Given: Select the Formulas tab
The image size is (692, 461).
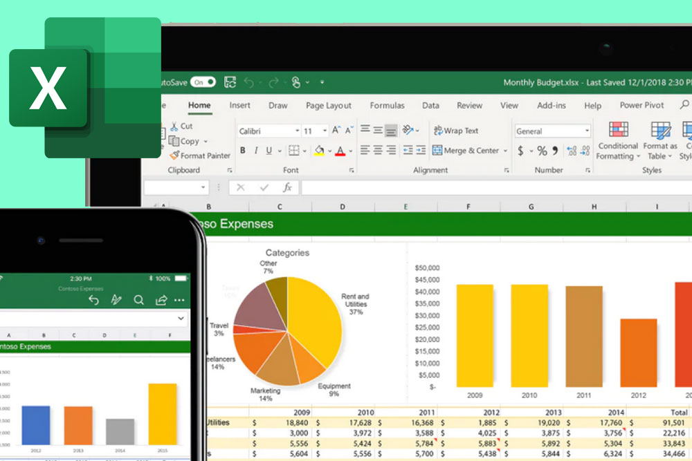Looking at the screenshot, I should 387,105.
